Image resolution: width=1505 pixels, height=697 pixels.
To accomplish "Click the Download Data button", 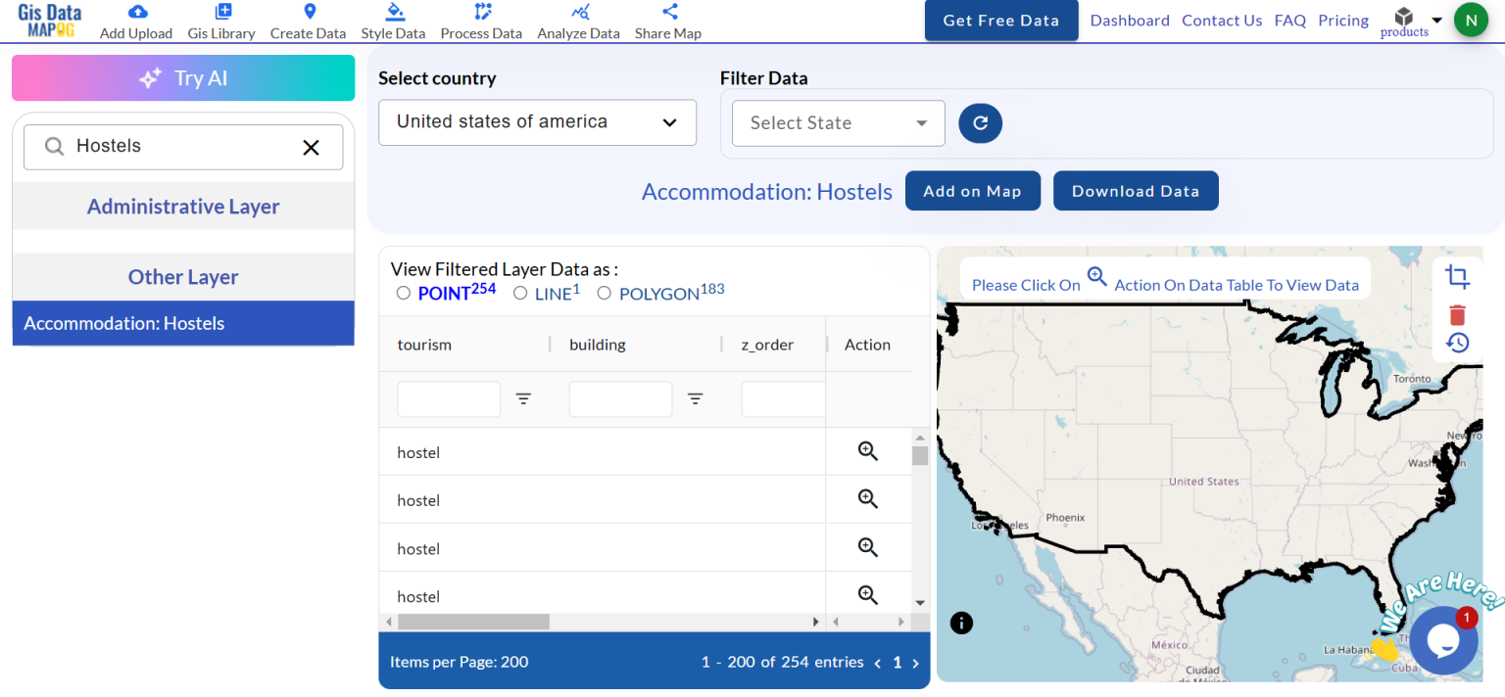I will pyautogui.click(x=1136, y=190).
